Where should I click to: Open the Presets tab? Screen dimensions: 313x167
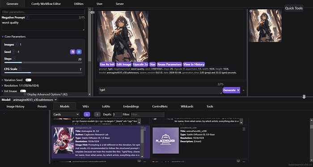[x=42, y=106]
